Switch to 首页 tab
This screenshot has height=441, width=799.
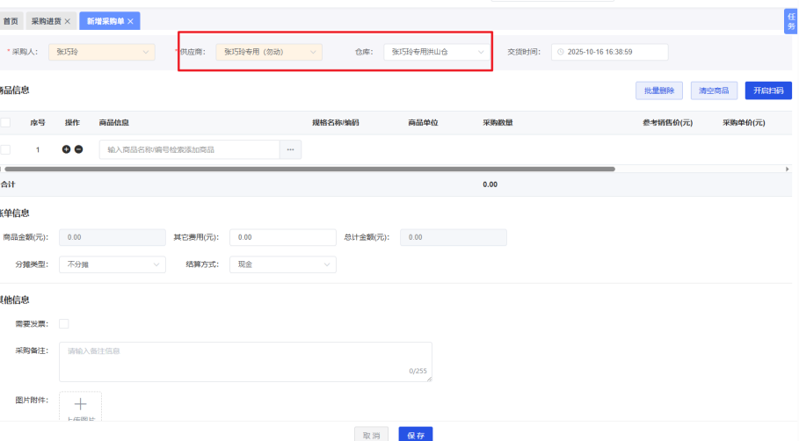tap(11, 21)
